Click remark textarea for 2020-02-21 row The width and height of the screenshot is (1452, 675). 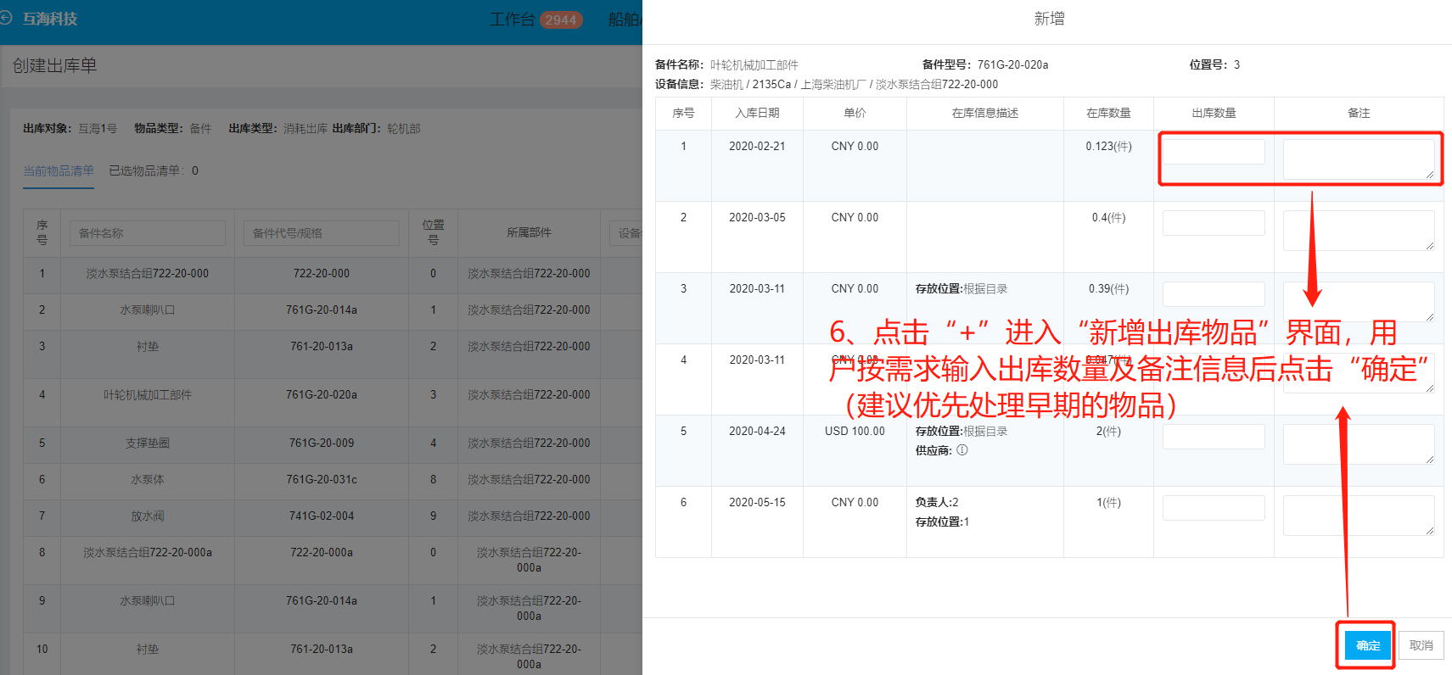tap(1359, 159)
